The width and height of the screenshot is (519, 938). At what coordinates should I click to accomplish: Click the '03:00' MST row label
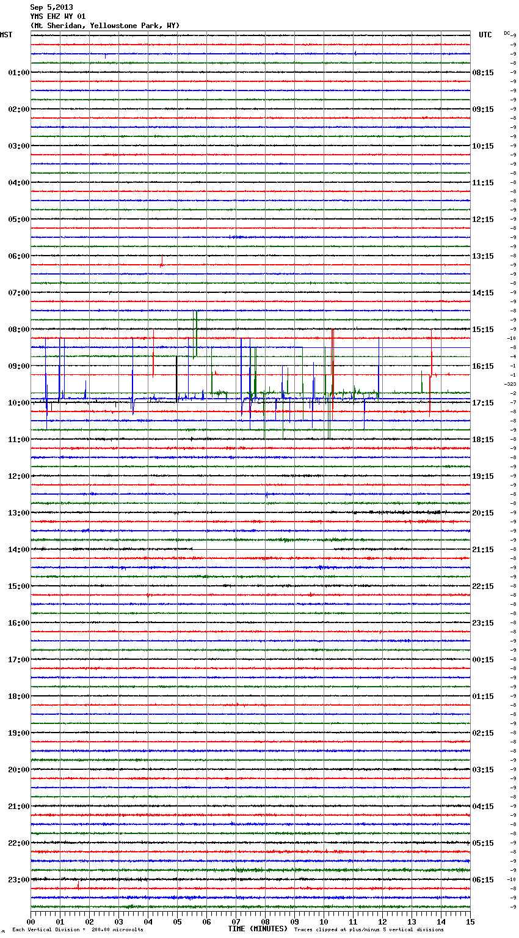[x=19, y=146]
